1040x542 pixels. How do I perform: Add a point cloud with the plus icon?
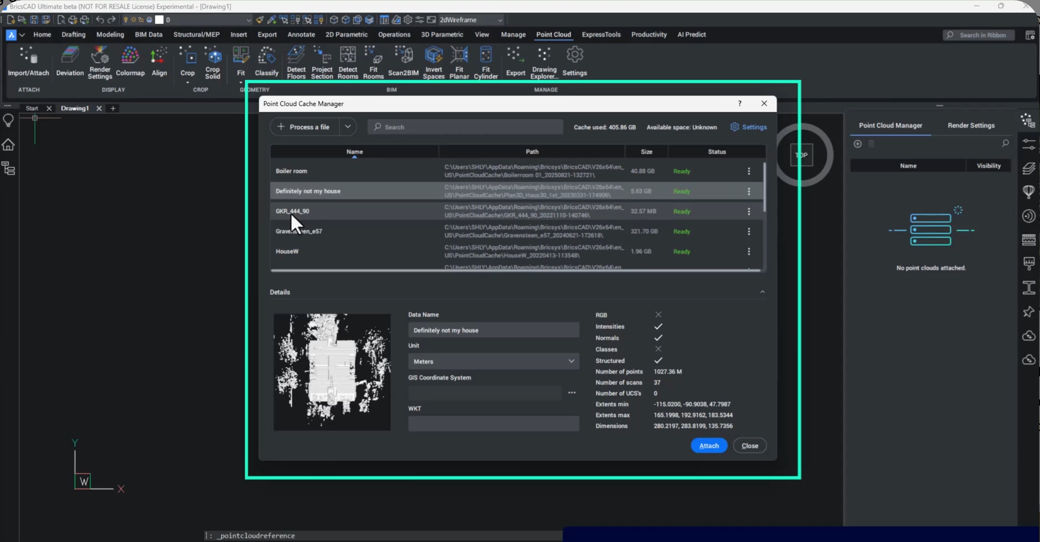858,144
